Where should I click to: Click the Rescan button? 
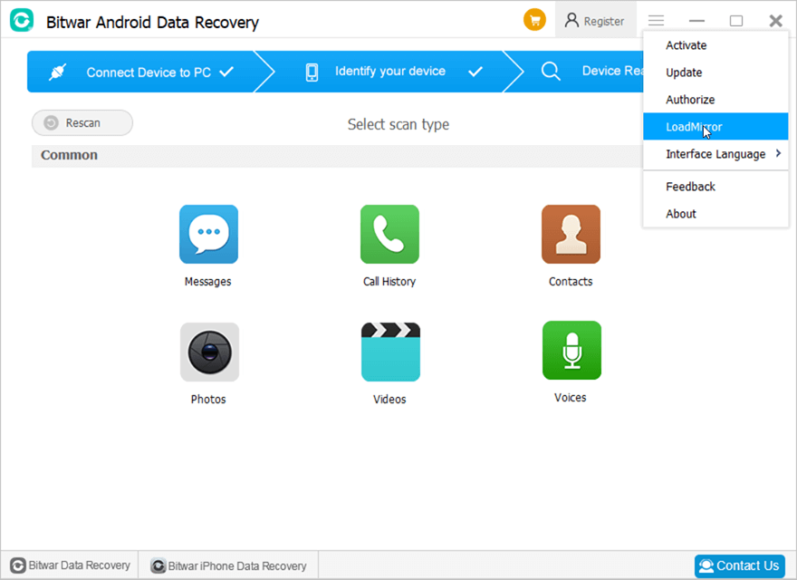(82, 123)
